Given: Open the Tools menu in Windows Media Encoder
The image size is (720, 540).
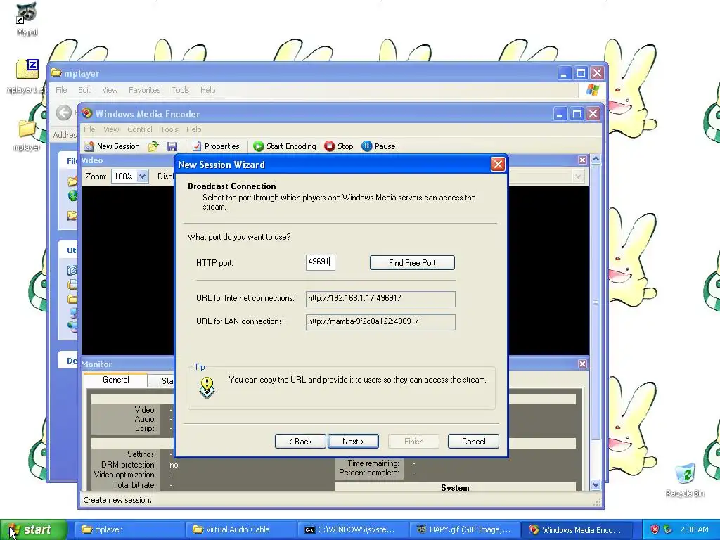Looking at the screenshot, I should [x=169, y=129].
